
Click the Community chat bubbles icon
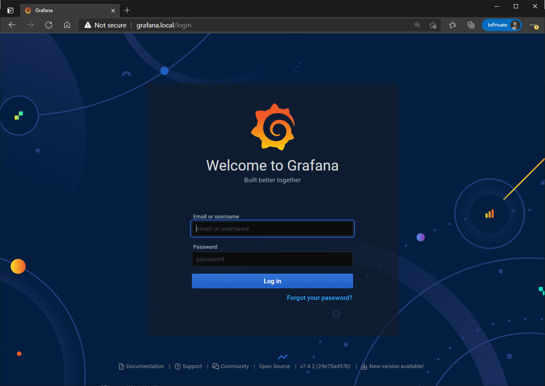pos(216,366)
